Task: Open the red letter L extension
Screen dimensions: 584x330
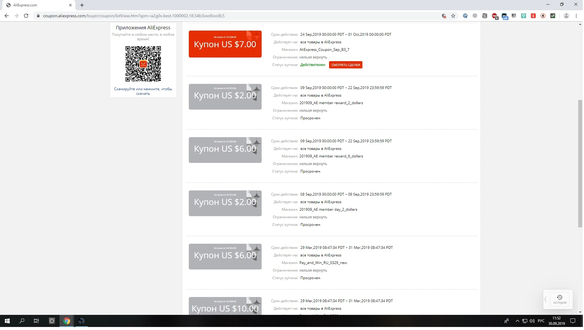Action: tap(533, 16)
